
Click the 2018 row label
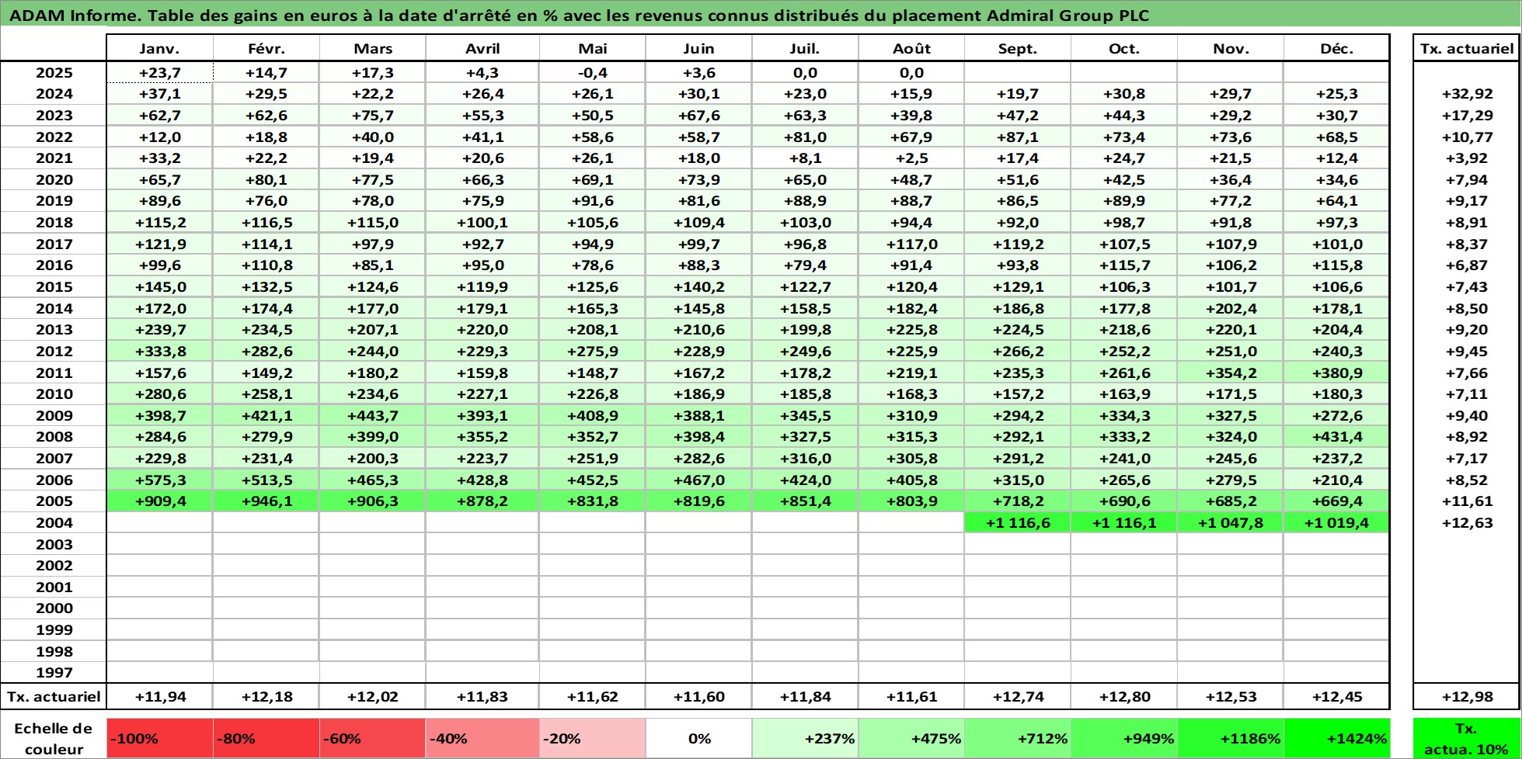[54, 223]
